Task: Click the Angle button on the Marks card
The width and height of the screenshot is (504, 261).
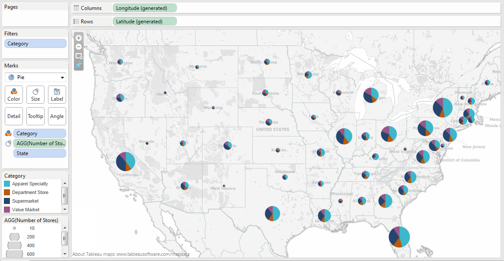Action: pyautogui.click(x=57, y=116)
